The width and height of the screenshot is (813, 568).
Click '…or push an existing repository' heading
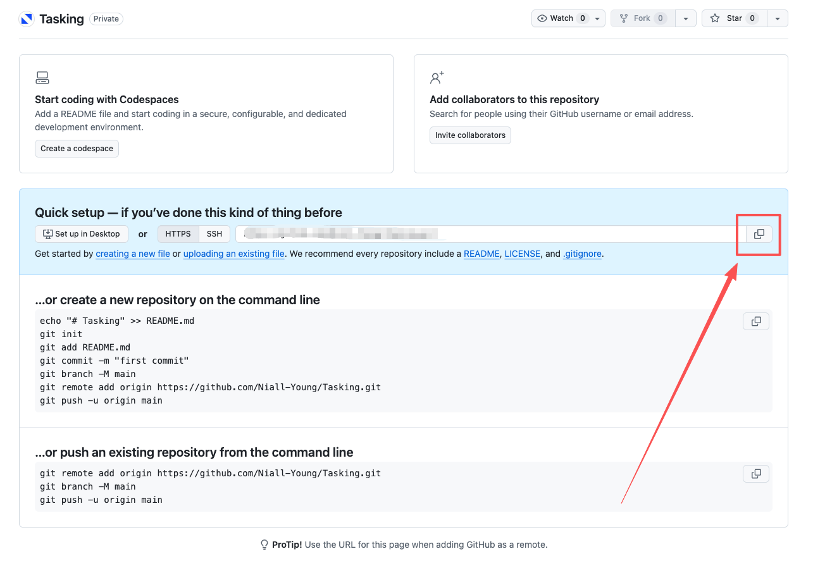tap(194, 452)
